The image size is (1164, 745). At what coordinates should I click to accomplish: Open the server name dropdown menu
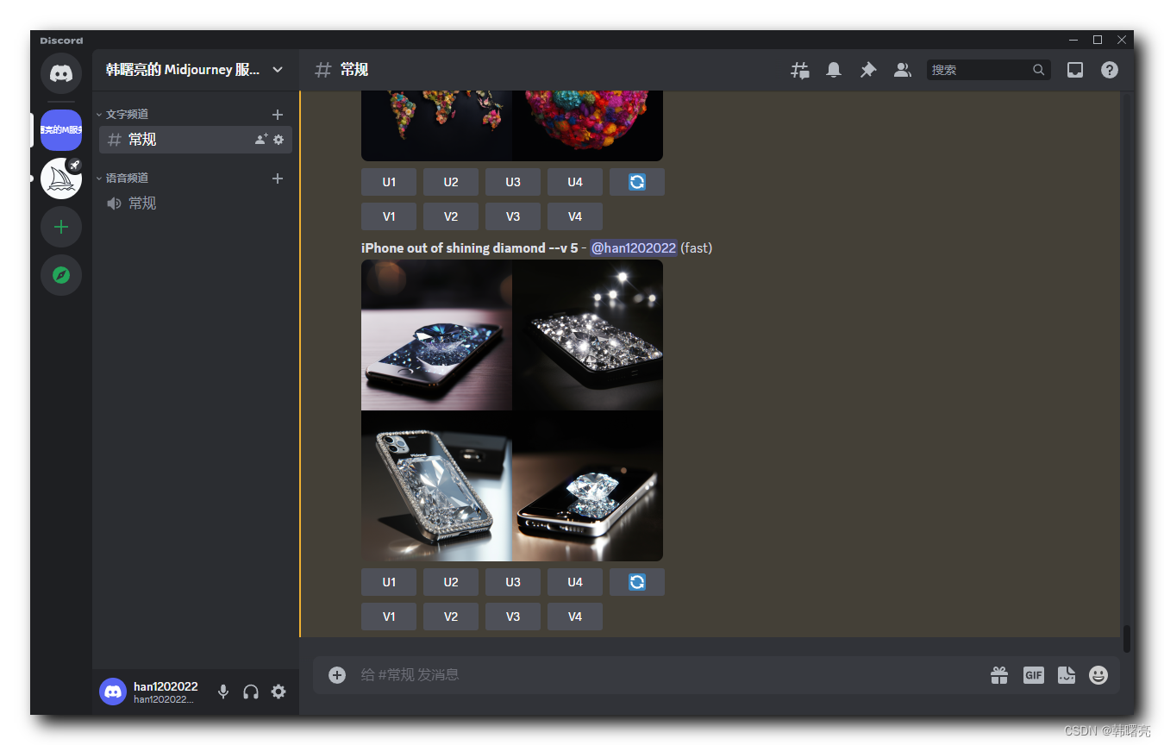point(278,70)
